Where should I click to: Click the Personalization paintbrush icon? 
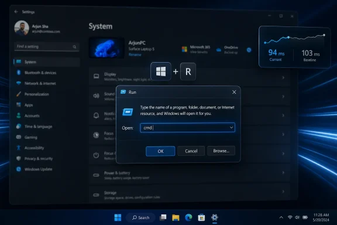point(19,94)
